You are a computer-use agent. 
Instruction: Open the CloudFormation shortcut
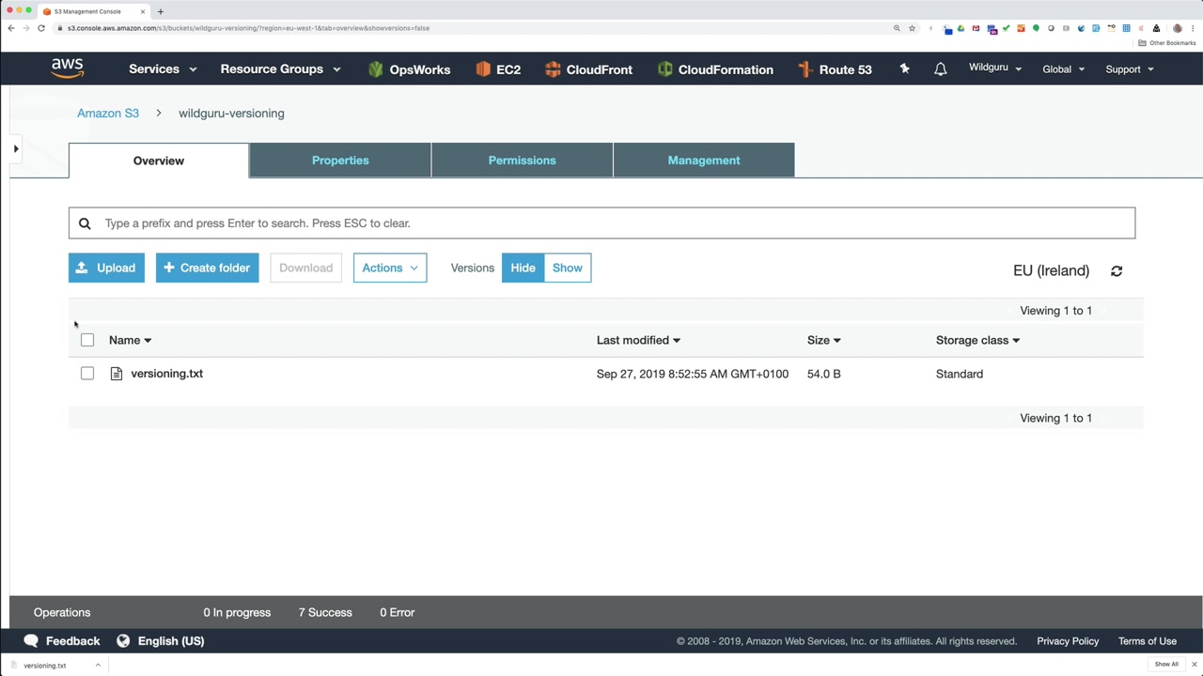pos(715,69)
